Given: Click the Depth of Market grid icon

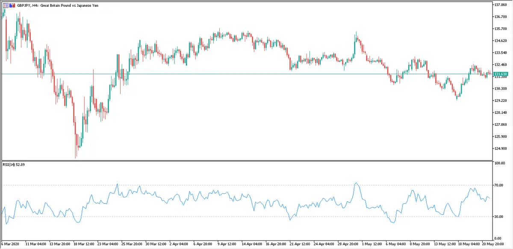Looking at the screenshot, I should (5, 6).
